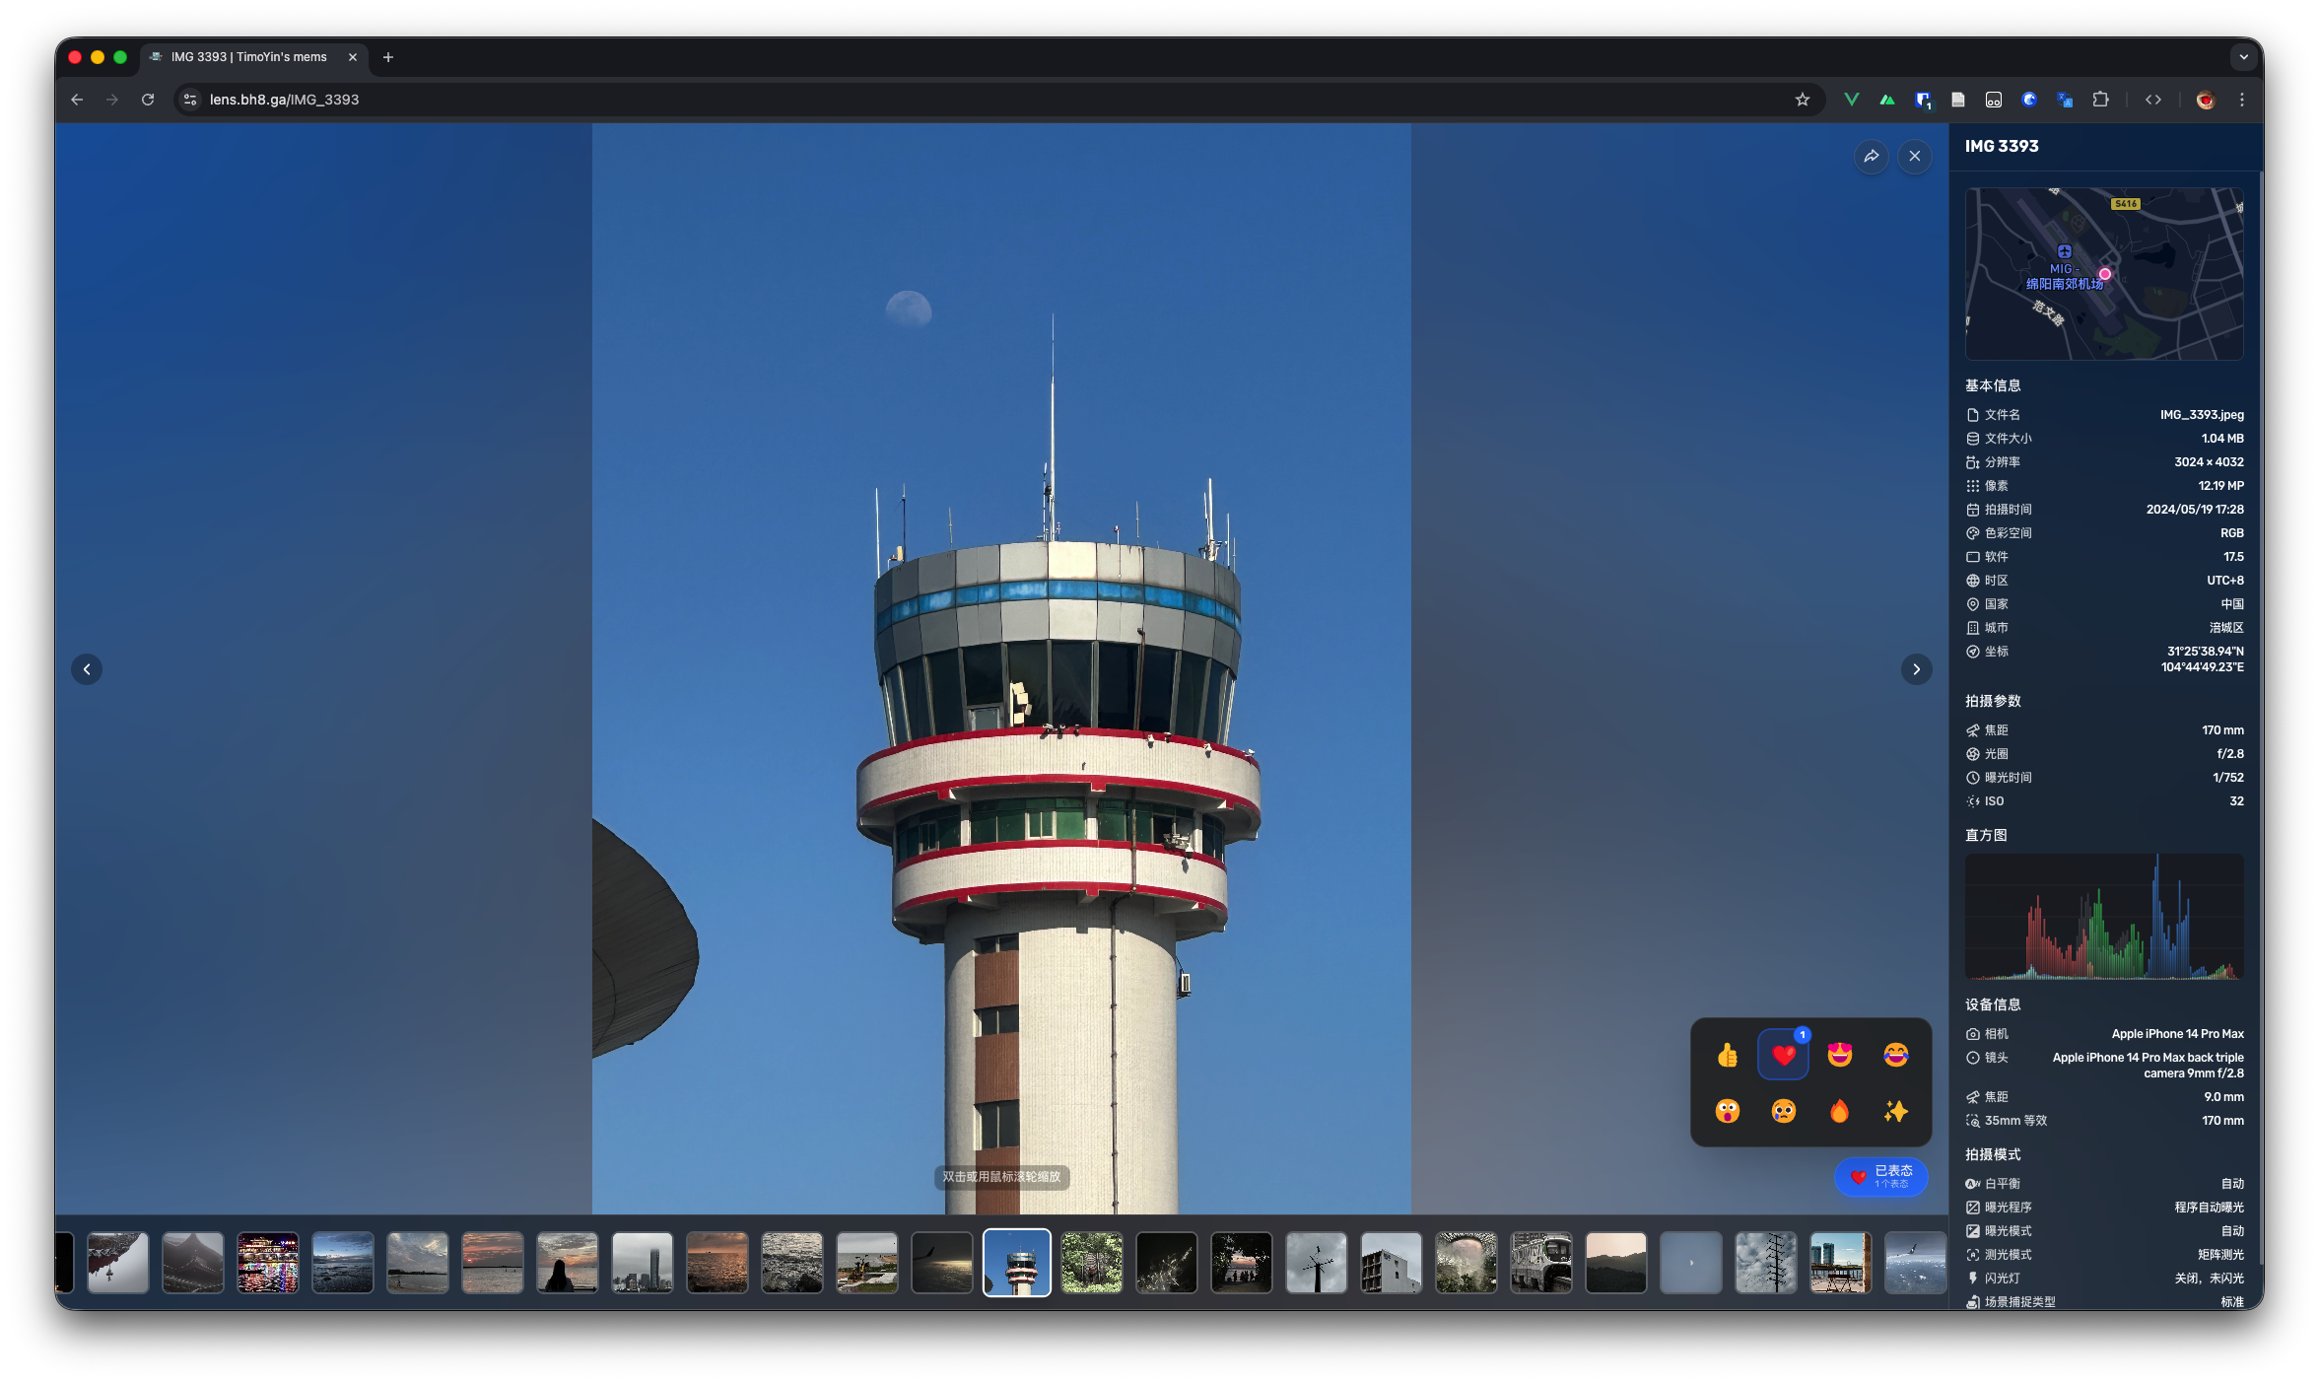
Task: Select the IMG 3393 browser tab
Action: [248, 57]
